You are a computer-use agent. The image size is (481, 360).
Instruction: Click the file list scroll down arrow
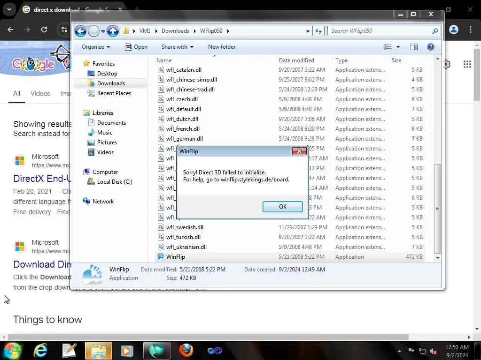pyautogui.click(x=437, y=258)
